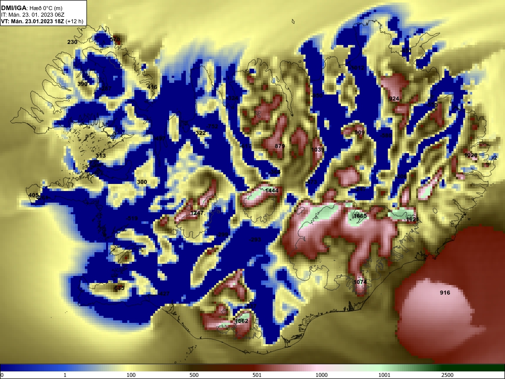Select the map value 570
This screenshot has width=505, height=379.
115,39
